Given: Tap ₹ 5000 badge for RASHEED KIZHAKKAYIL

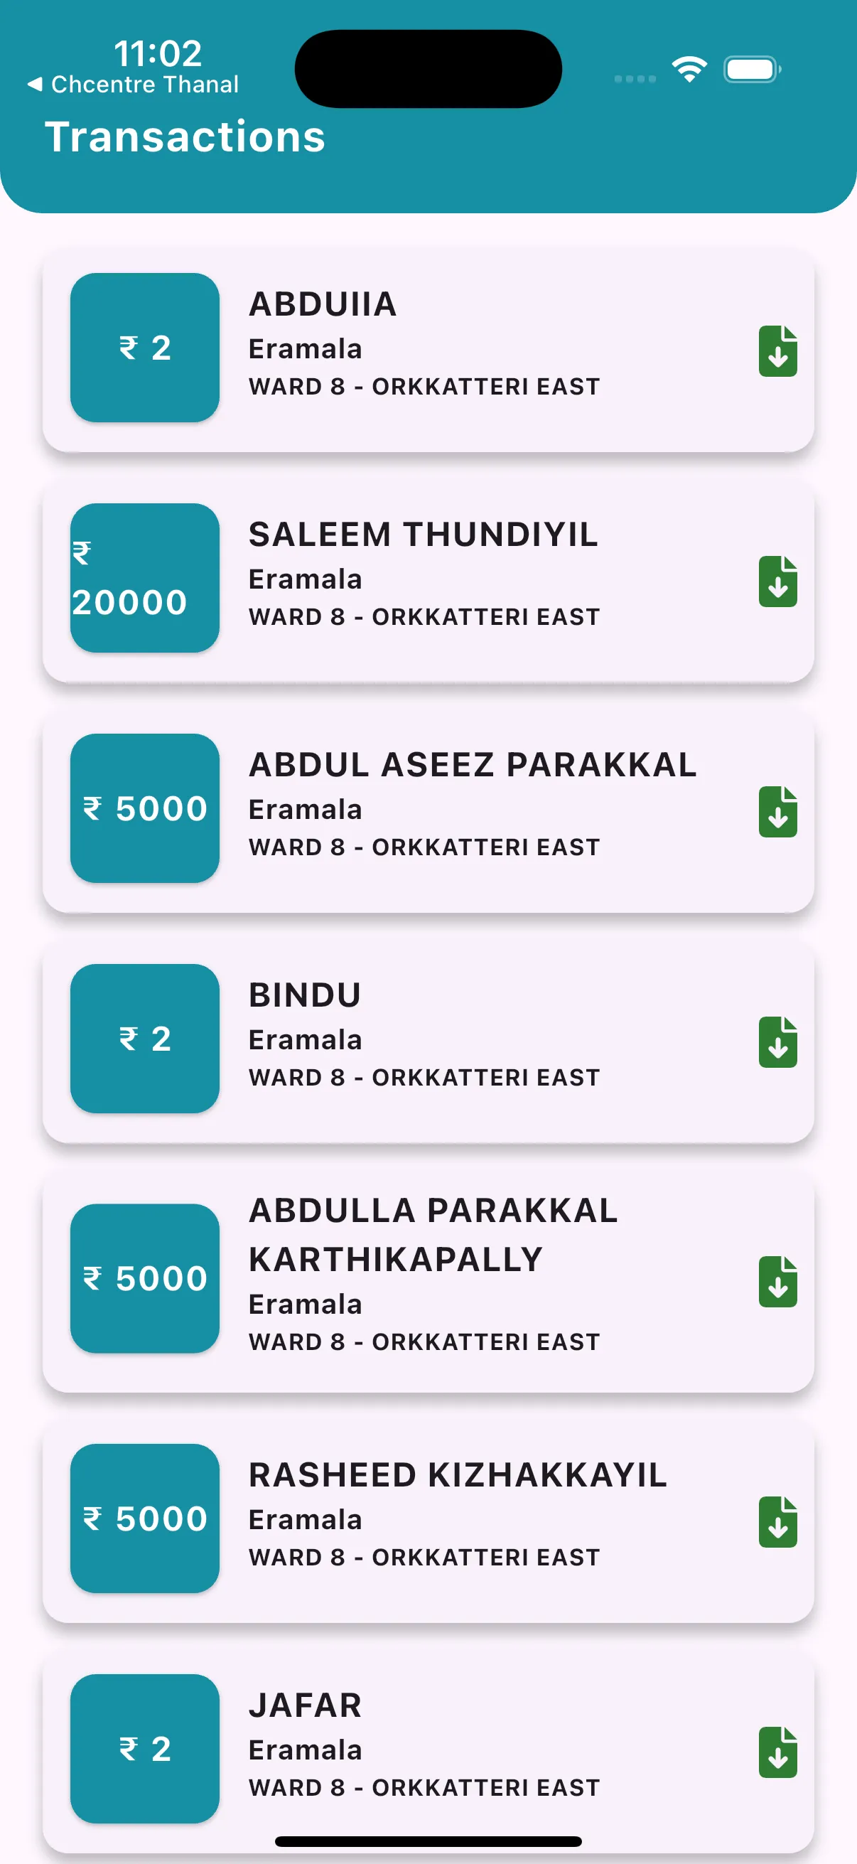Looking at the screenshot, I should coord(145,1518).
